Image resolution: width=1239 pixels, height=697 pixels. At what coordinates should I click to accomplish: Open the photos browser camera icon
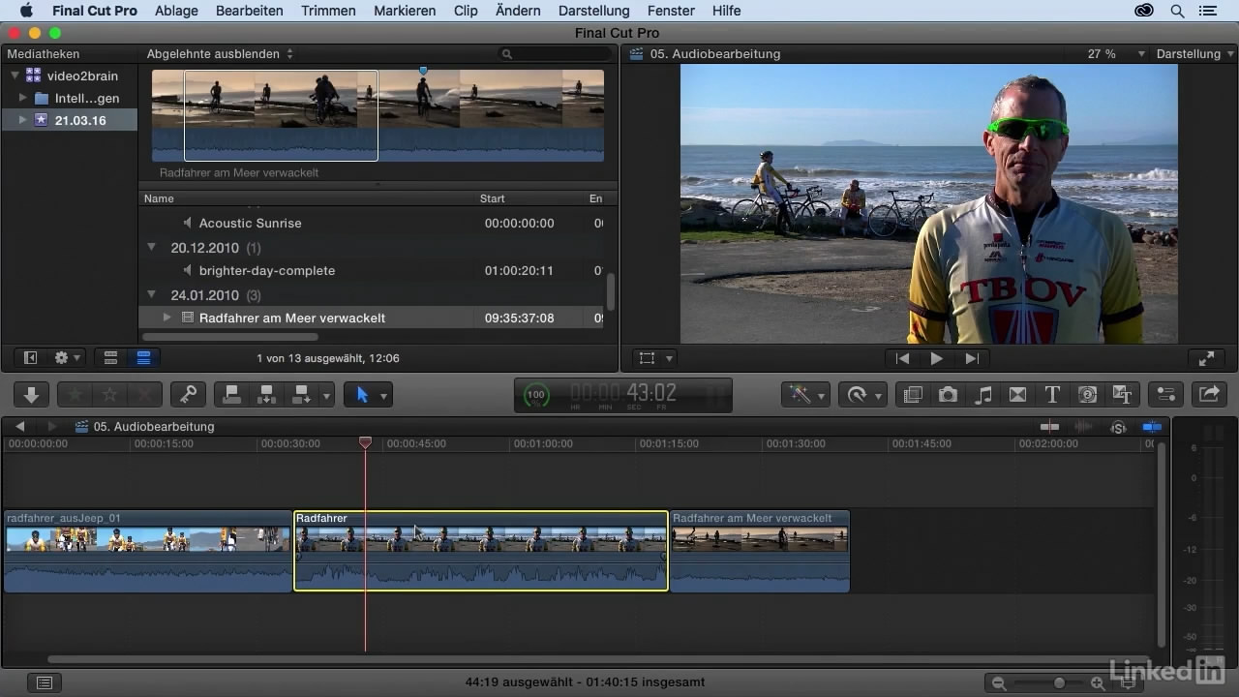point(948,395)
